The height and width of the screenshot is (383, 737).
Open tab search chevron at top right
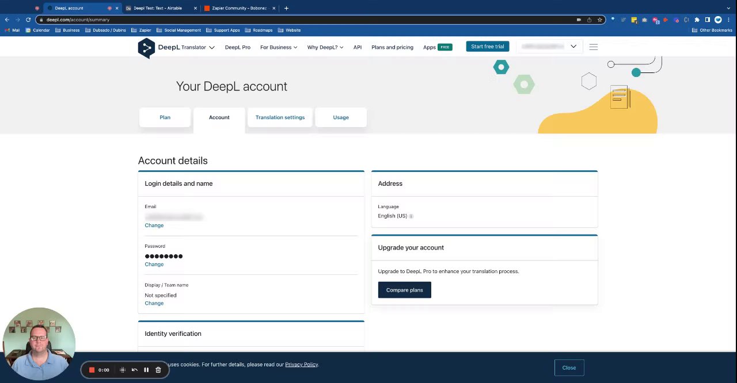(728, 8)
